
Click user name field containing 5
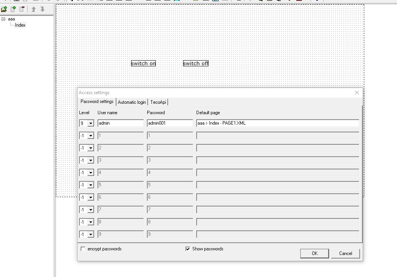[121, 185]
